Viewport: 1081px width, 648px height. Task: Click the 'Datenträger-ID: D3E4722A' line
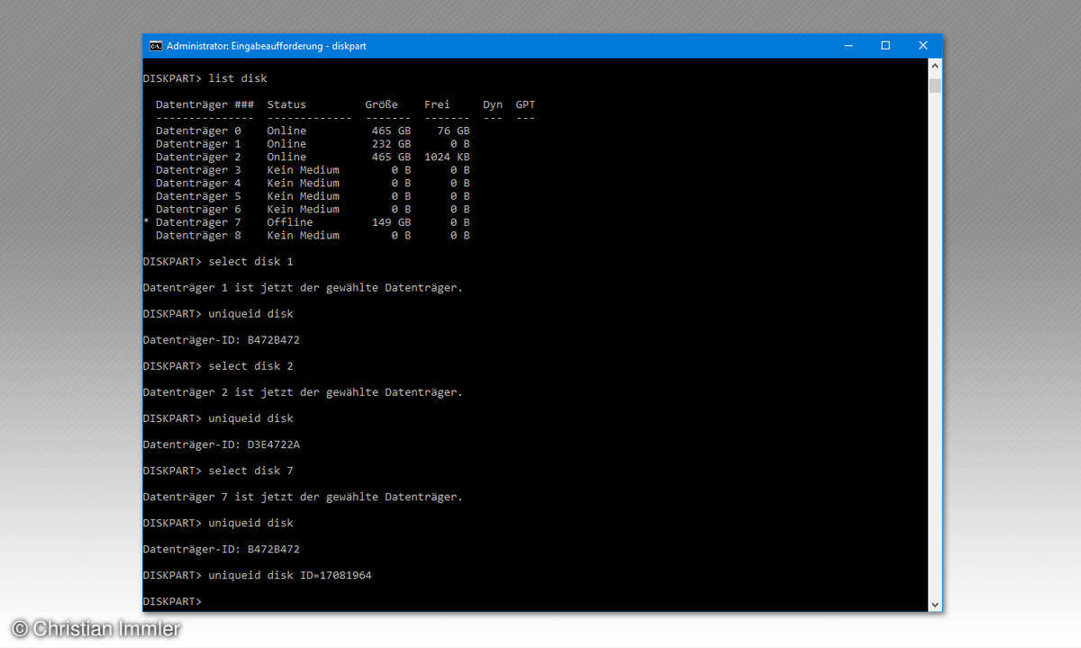pos(222,445)
